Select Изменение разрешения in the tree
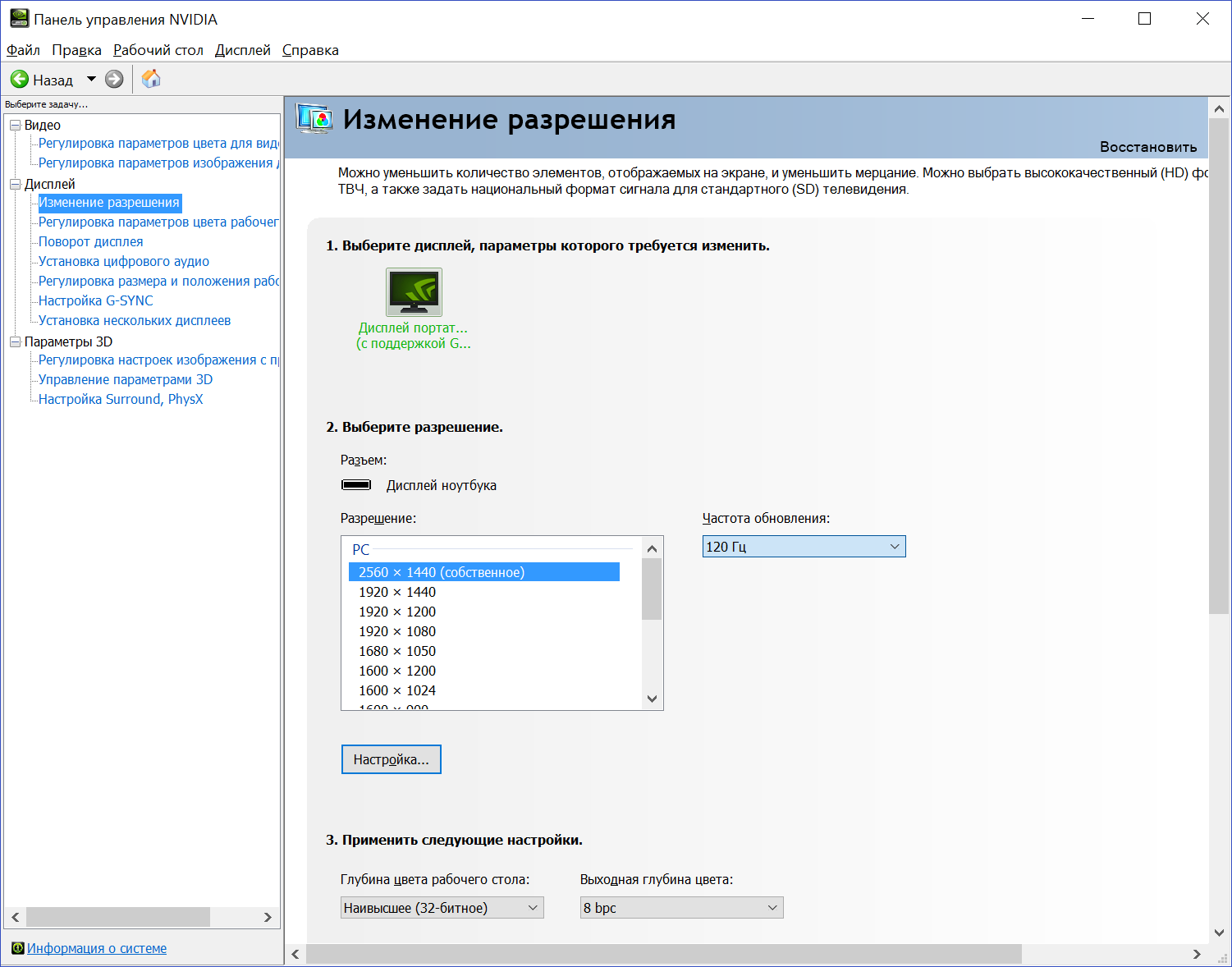Screen dimensions: 1232x967 click(x=109, y=202)
